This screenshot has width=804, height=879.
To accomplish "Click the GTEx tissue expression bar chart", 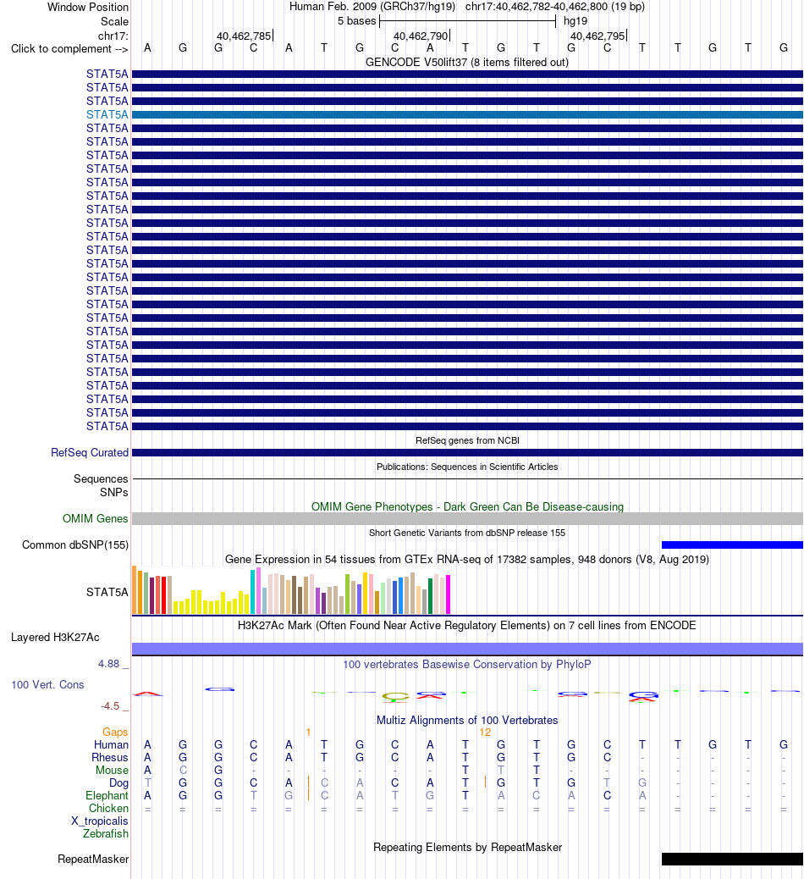I will 291,590.
